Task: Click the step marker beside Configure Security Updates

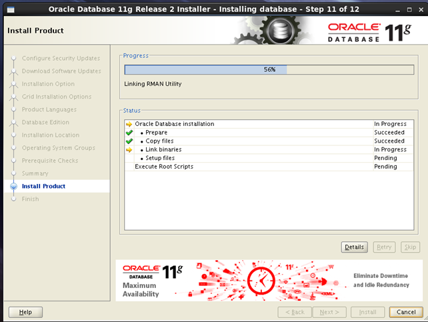Action: point(13,58)
